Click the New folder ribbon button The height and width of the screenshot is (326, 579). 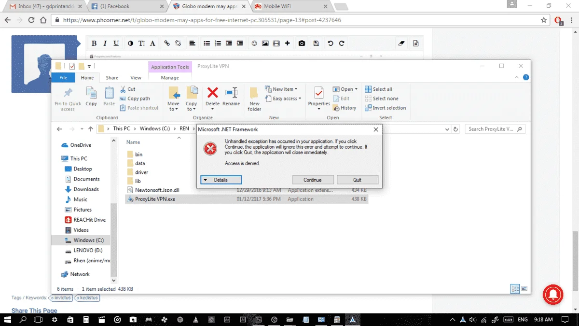pyautogui.click(x=254, y=99)
